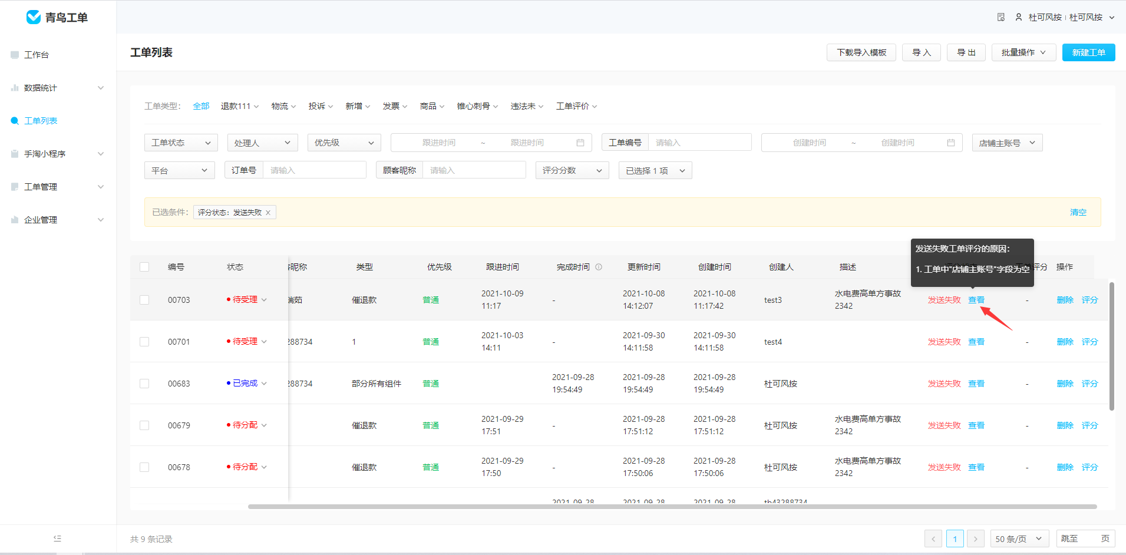Click the 导入 button
The width and height of the screenshot is (1126, 555).
coord(922,52)
